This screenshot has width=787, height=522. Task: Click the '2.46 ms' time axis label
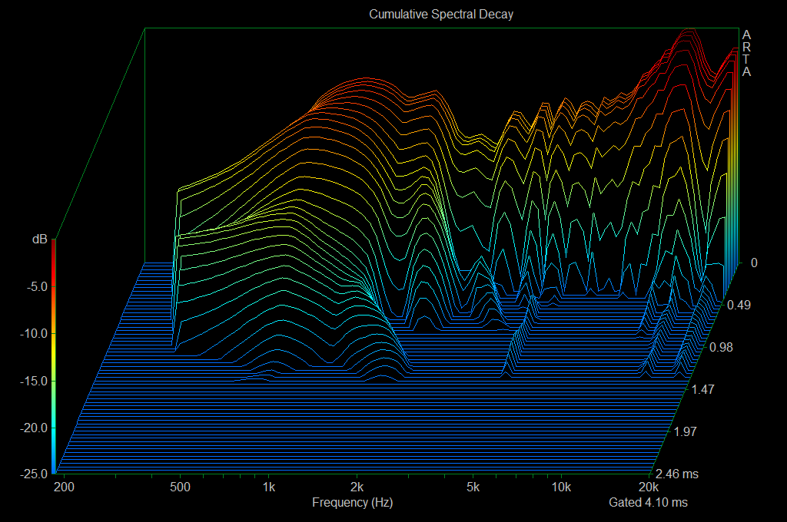pos(677,474)
